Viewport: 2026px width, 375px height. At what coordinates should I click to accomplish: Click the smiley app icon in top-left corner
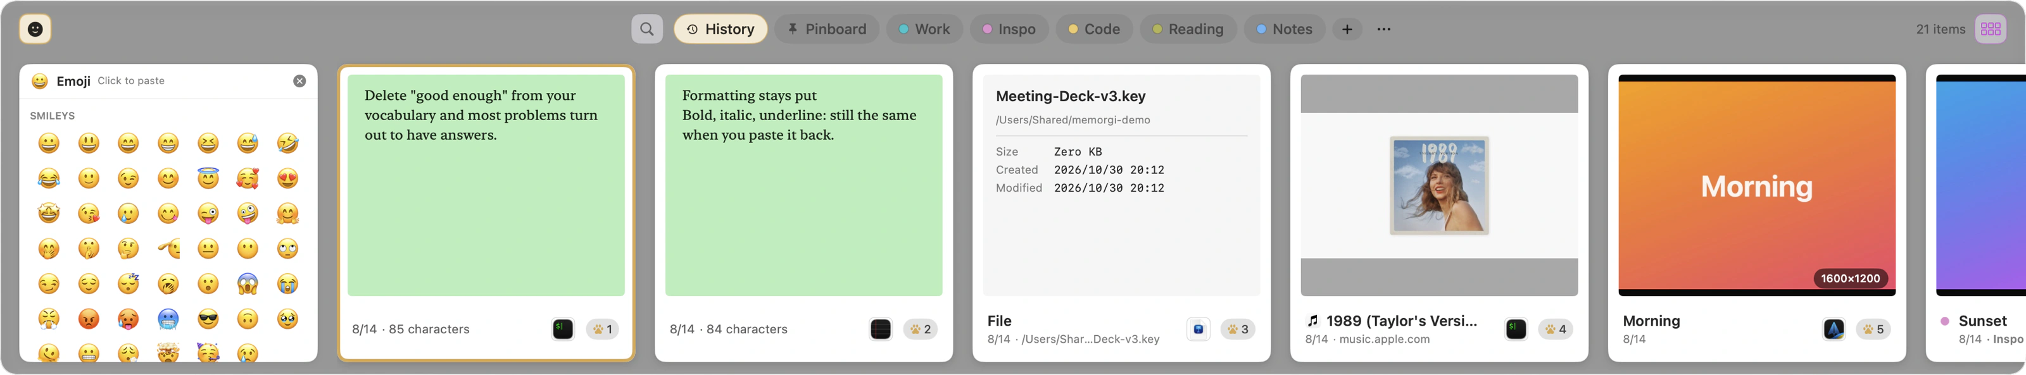35,29
